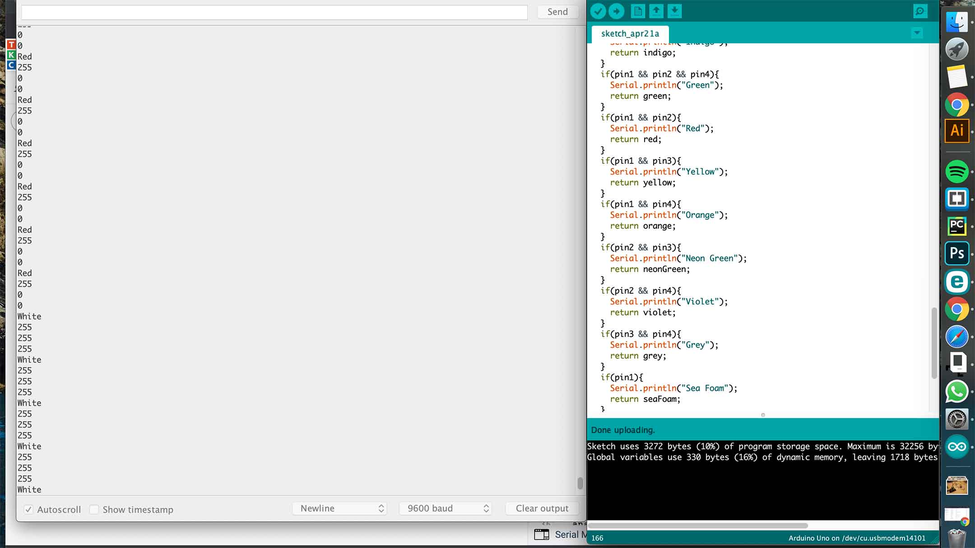975x548 pixels.
Task: Click the Verify sketch checkmark icon
Action: point(598,11)
